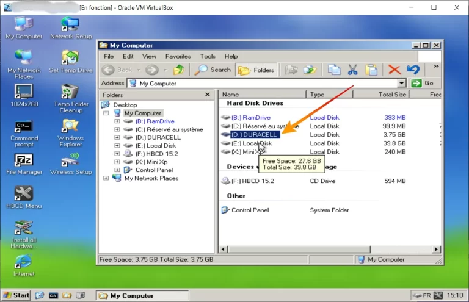
Task: Select Desktop in folder tree
Action: [x=125, y=105]
